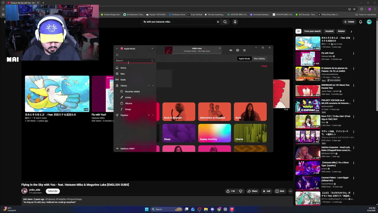The width and height of the screenshot is (378, 213).
Task: Dislike the YouTube video
Action: [x=240, y=191]
